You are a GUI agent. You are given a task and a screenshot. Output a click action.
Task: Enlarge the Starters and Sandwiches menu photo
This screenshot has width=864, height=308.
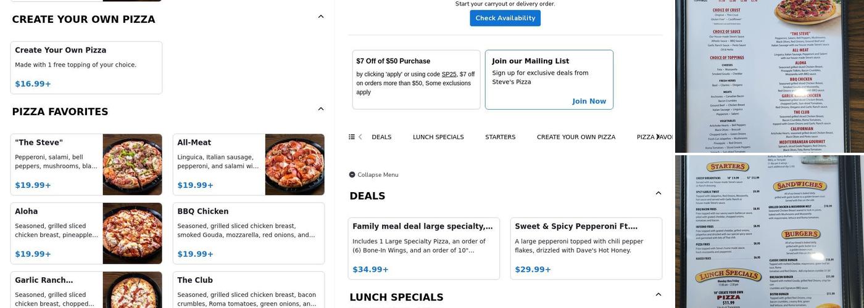click(769, 232)
